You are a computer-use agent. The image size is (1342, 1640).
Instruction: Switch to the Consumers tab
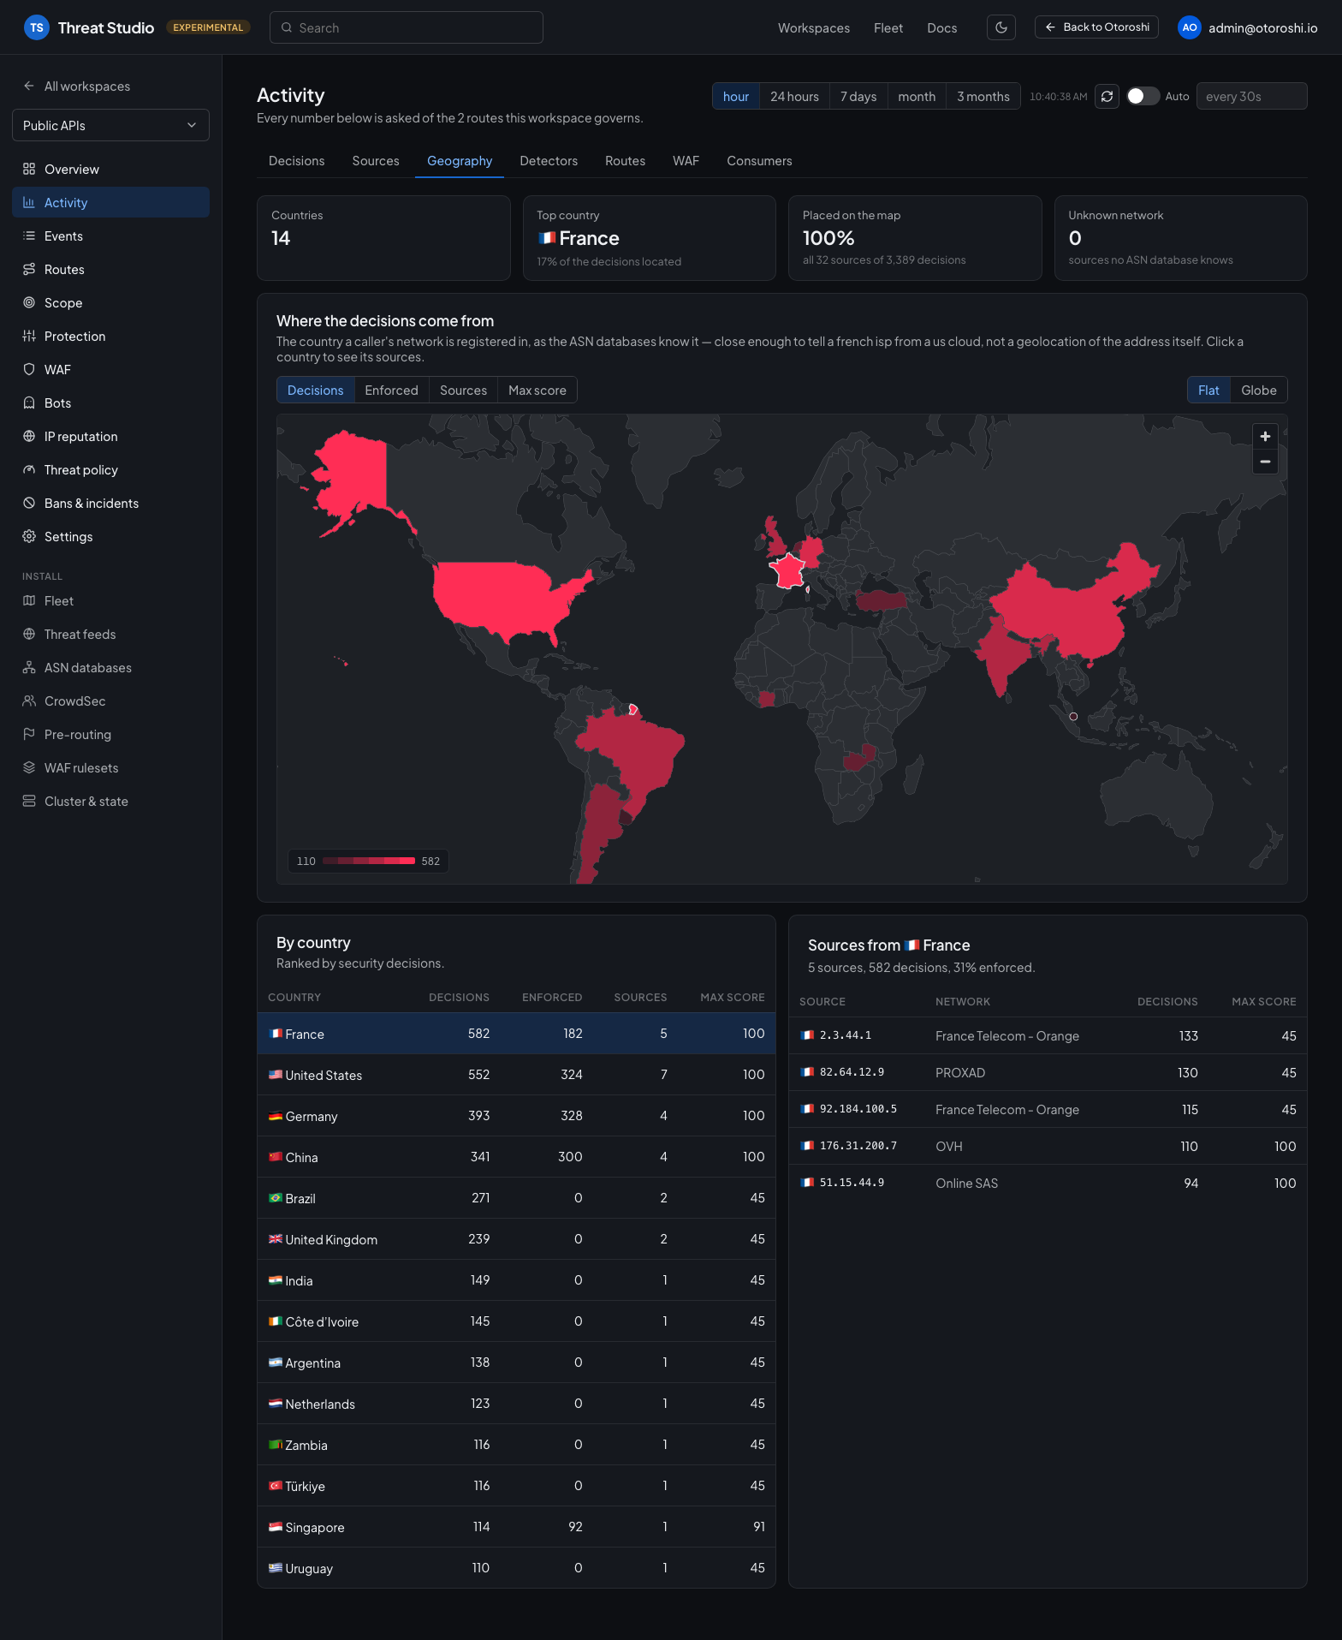click(x=759, y=161)
